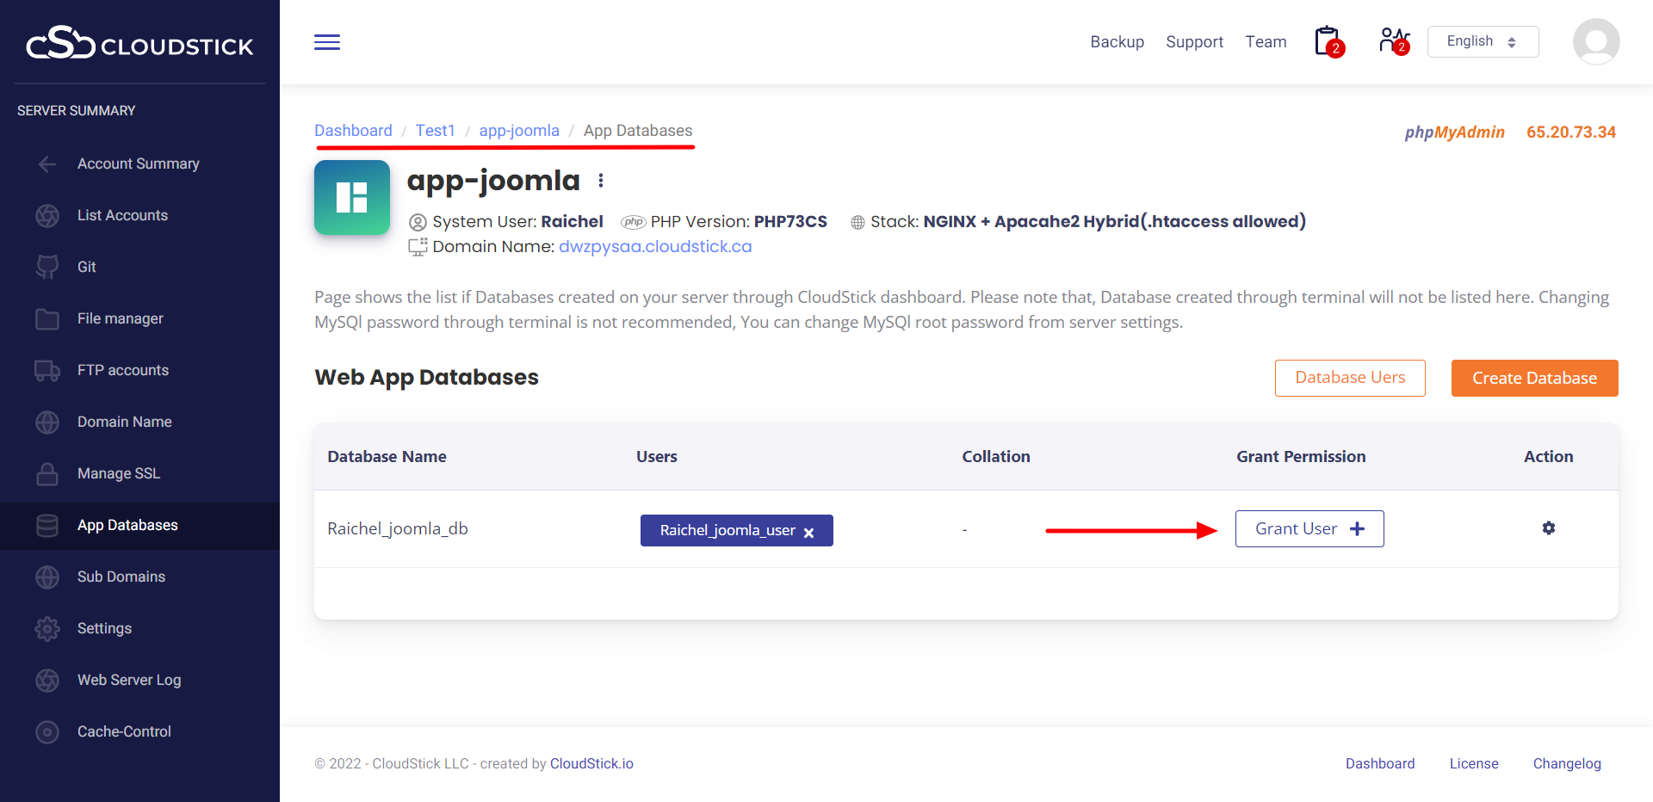The height and width of the screenshot is (802, 1653).
Task: Go back to Account Summary
Action: tap(138, 163)
